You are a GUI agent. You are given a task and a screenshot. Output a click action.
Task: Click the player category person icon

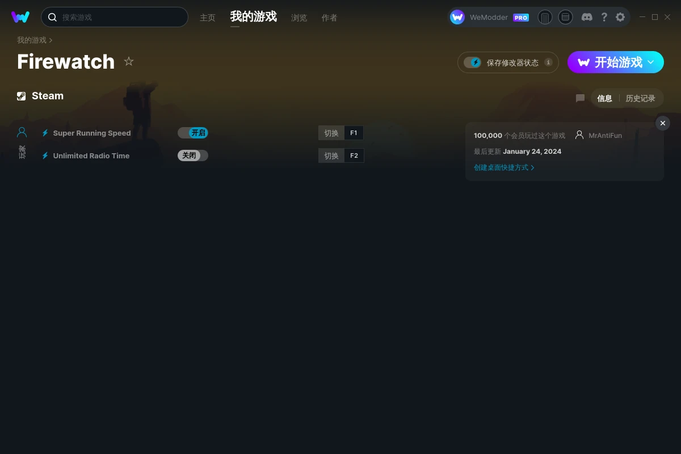pos(22,132)
